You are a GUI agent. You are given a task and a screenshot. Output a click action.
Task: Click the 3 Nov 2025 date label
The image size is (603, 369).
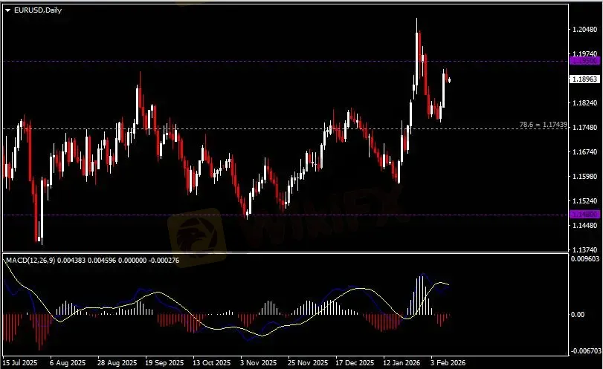click(x=259, y=363)
